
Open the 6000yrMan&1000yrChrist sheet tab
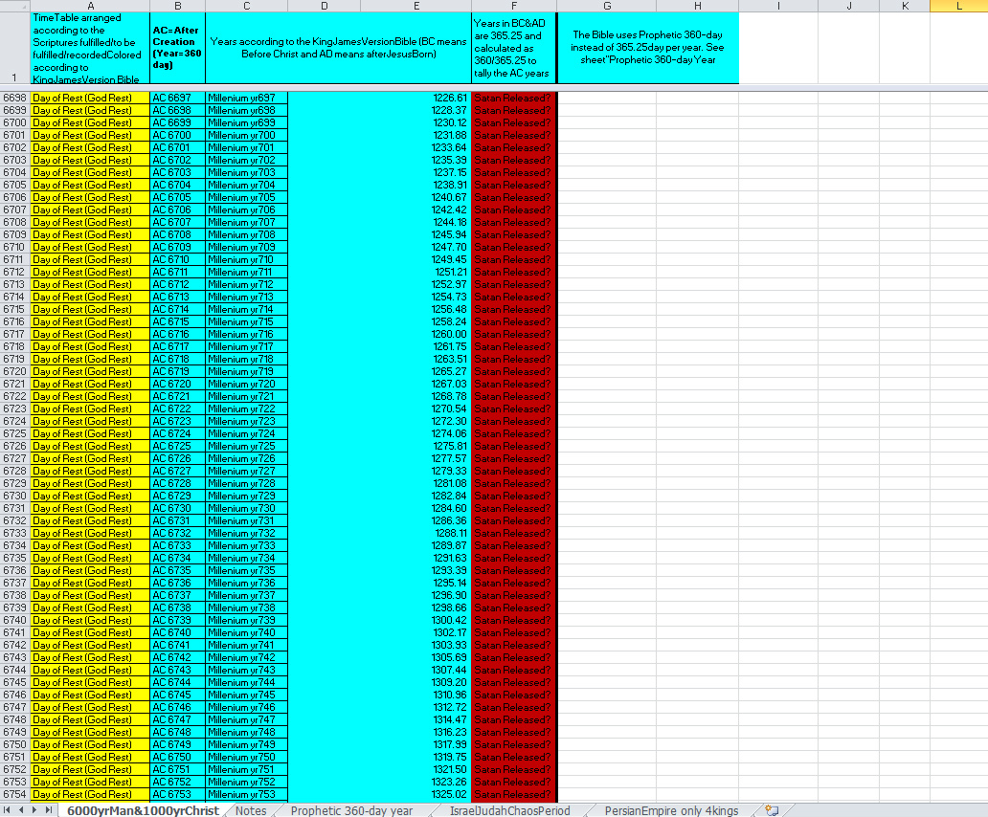point(143,810)
